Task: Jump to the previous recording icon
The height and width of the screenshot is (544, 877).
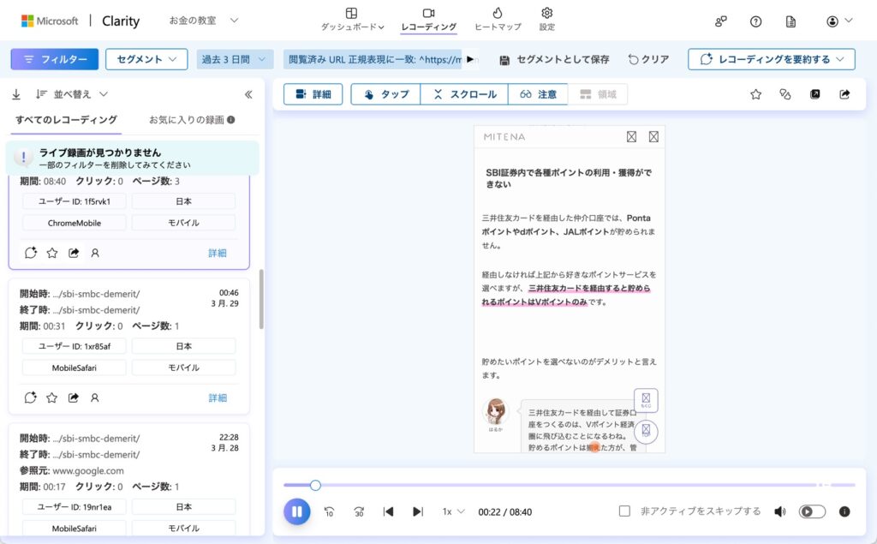Action: point(388,511)
